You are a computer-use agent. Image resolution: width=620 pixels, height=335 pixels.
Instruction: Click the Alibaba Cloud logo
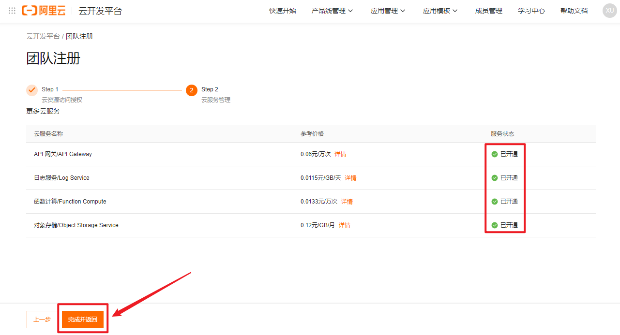(44, 11)
